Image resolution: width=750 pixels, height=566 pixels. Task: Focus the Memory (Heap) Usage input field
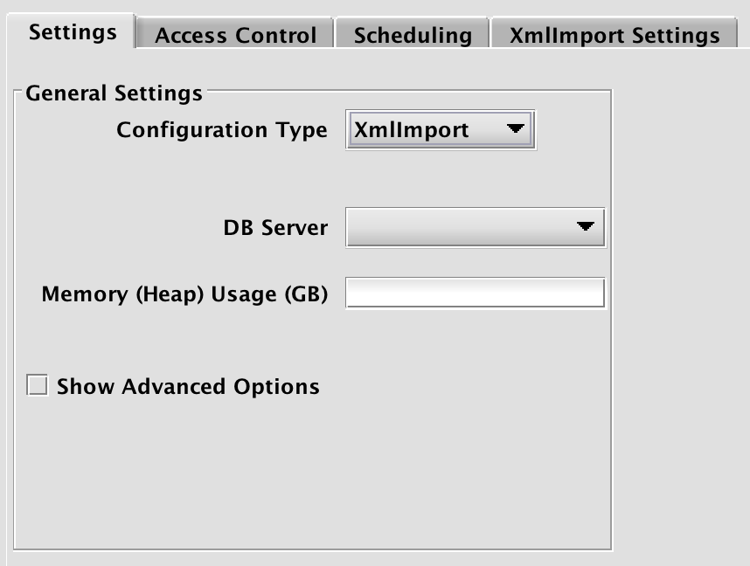pyautogui.click(x=475, y=293)
